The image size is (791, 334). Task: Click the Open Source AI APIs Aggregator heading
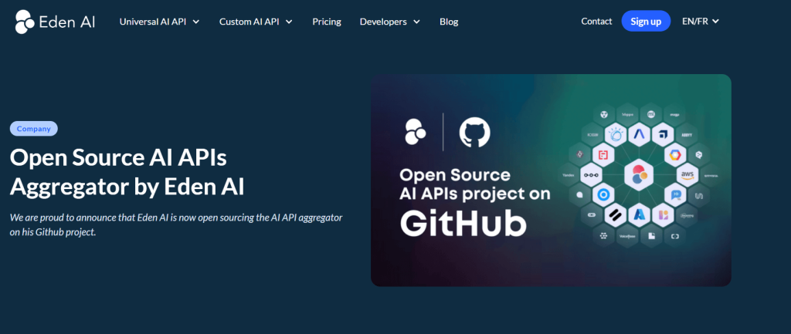click(x=127, y=172)
